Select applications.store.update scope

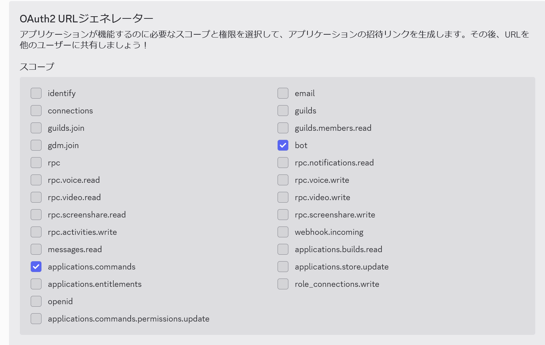pos(283,267)
